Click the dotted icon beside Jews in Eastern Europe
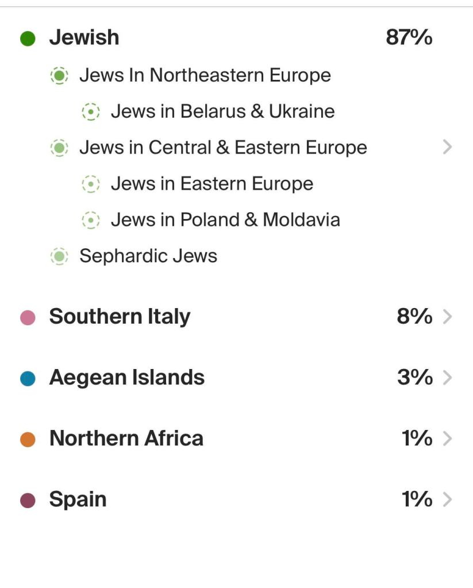 [90, 184]
